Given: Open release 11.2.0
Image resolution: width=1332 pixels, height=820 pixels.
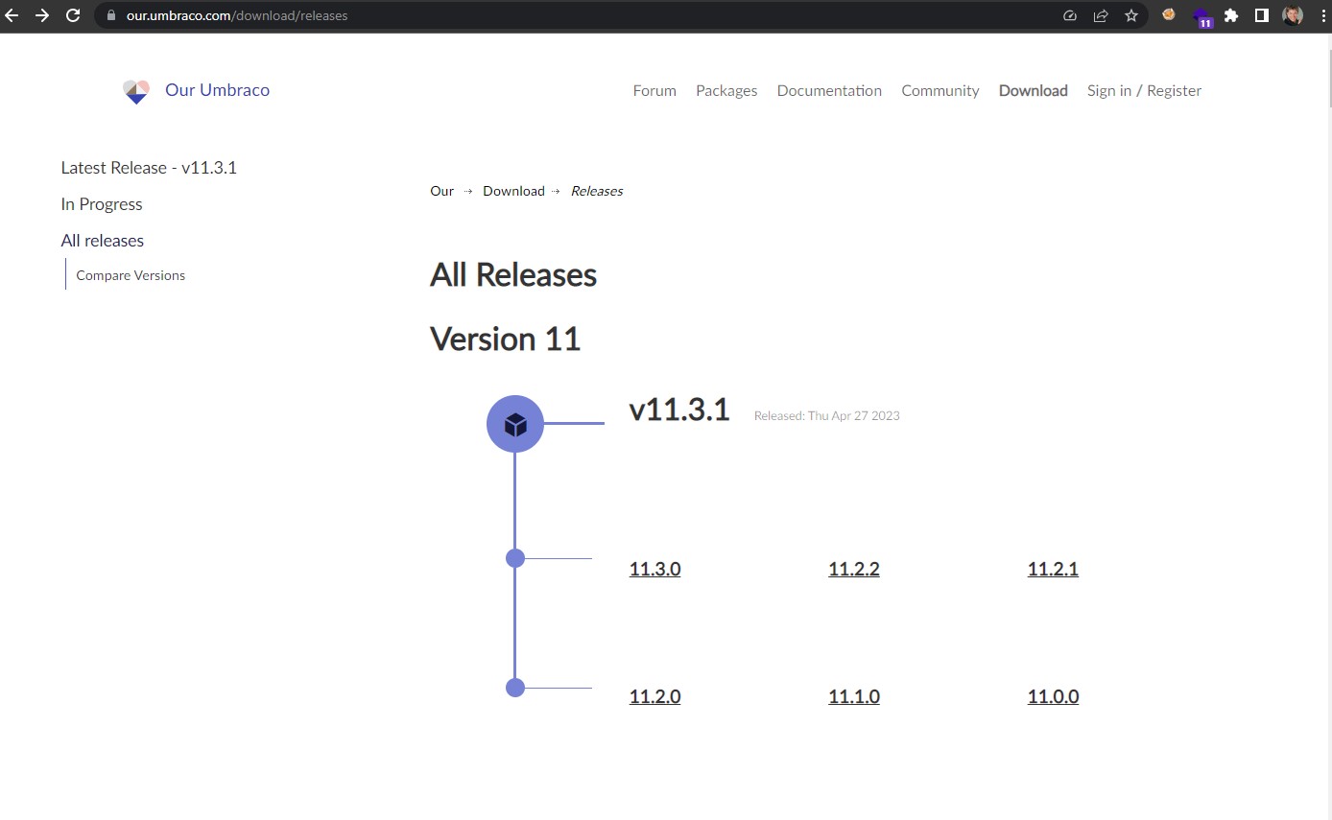Looking at the screenshot, I should coord(654,696).
